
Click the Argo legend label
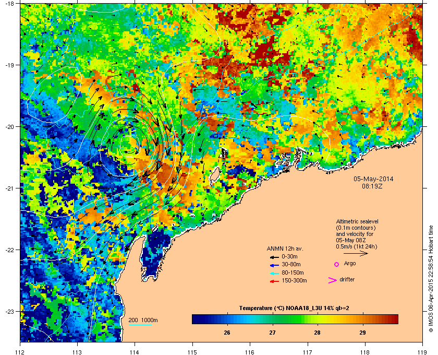(x=350, y=264)
